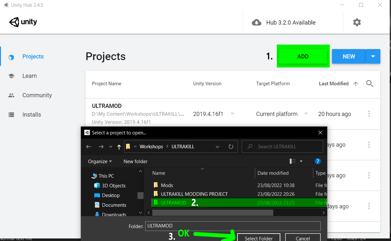This screenshot has width=391, height=241.
Task: Expand the address bar history dropdown
Action: (x=217, y=147)
